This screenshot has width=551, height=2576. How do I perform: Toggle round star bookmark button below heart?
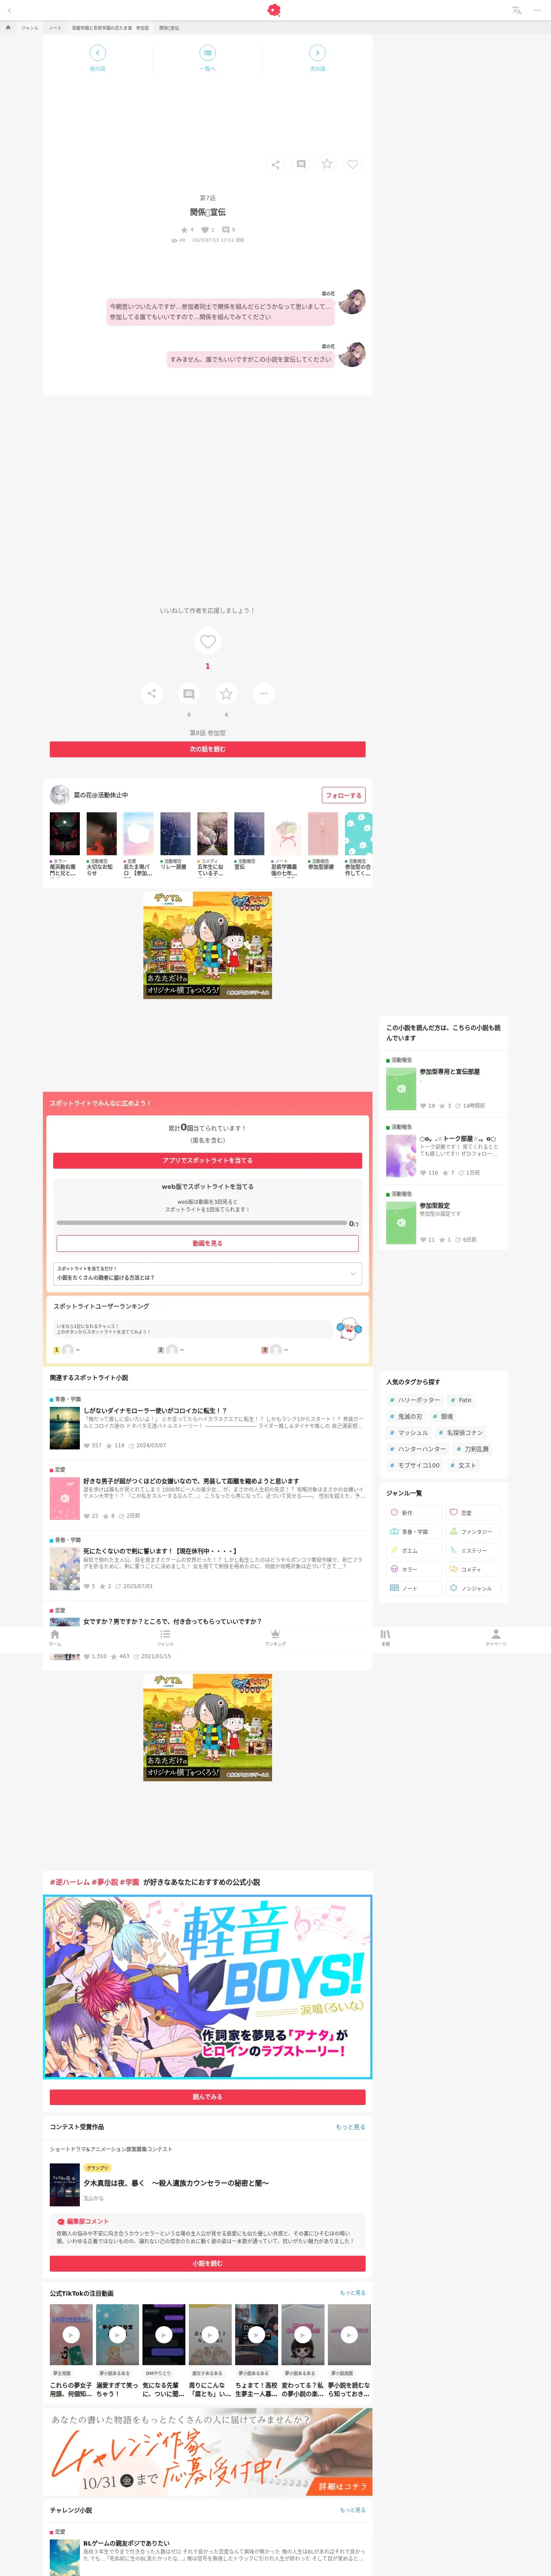(226, 693)
